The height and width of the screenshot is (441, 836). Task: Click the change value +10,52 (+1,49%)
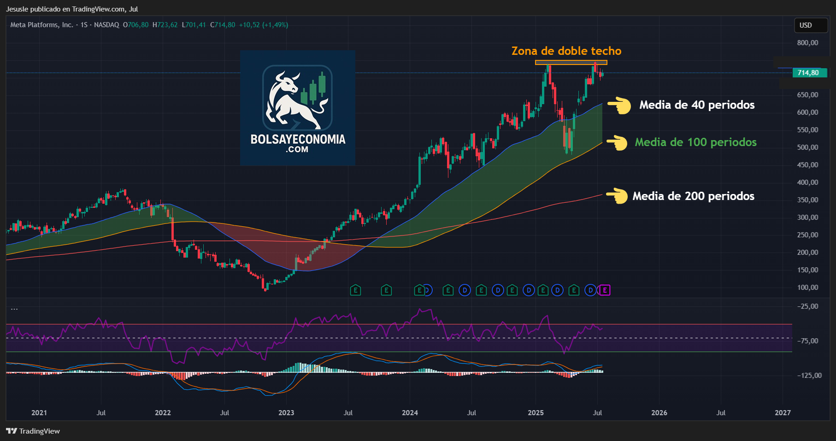click(264, 25)
